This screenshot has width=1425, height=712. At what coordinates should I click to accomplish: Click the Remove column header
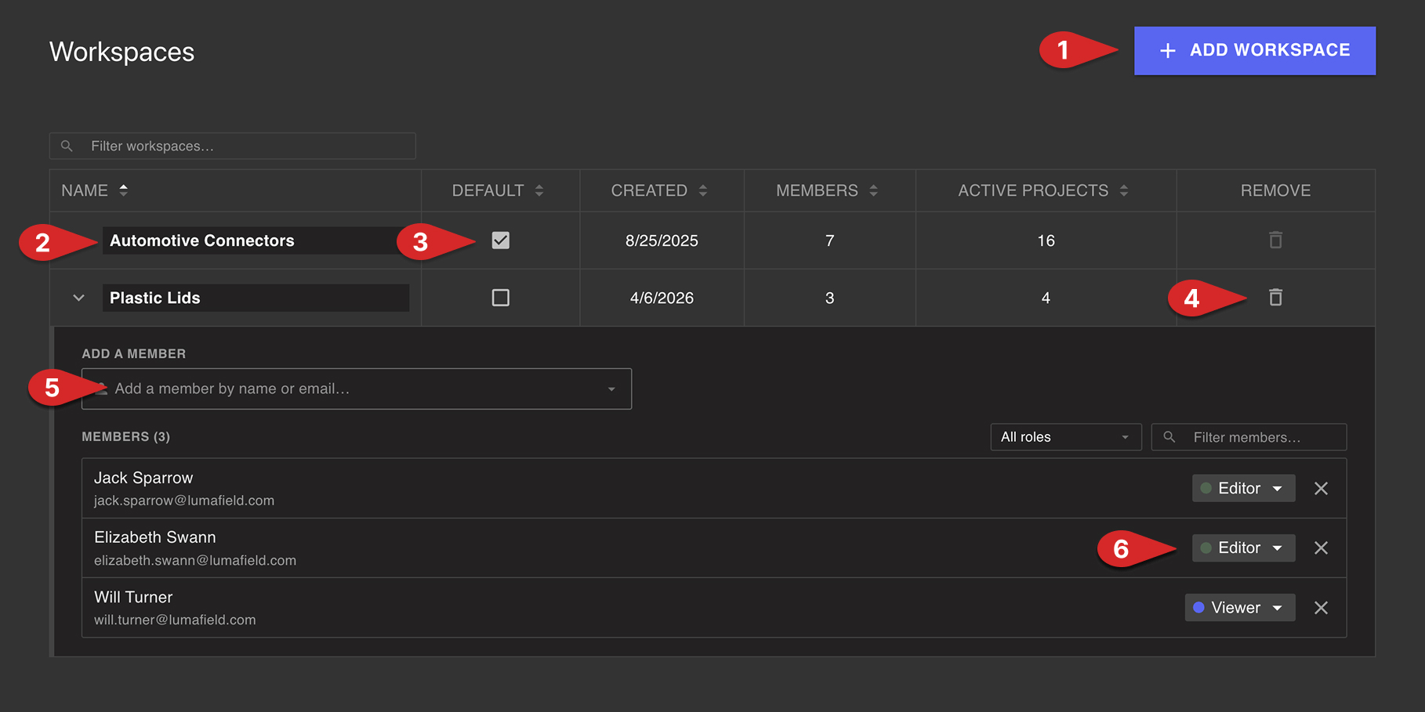(1275, 190)
